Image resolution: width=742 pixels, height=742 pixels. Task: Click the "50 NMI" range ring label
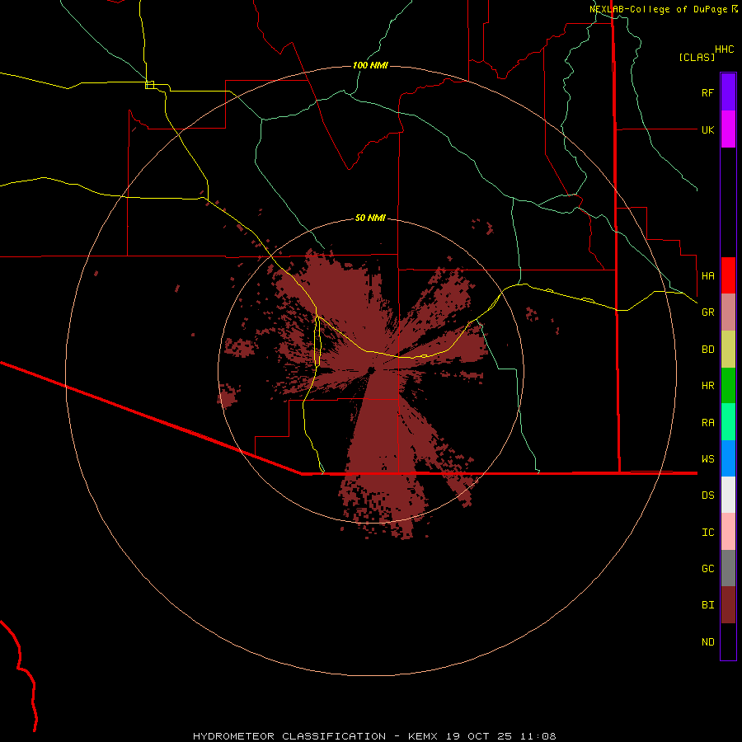tap(370, 218)
